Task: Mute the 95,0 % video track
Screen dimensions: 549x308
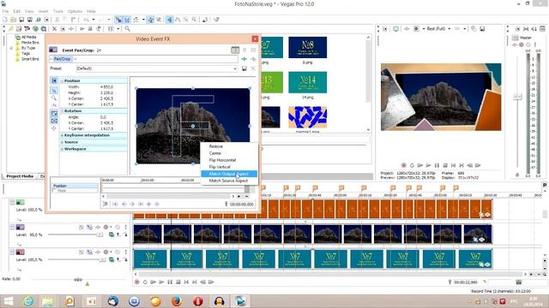Action: [x=118, y=227]
